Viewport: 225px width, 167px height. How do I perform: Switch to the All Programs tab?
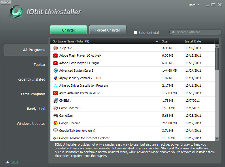tap(26, 50)
